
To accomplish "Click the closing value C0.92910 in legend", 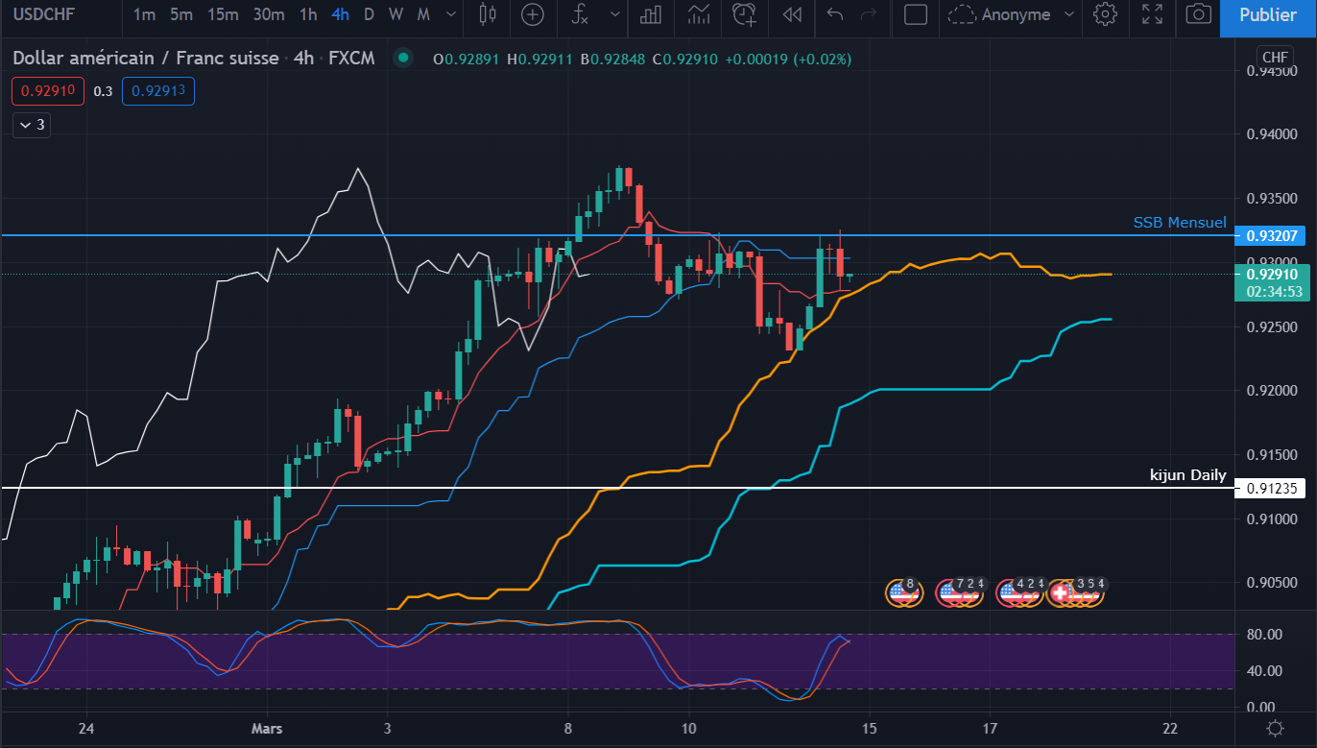I will [x=684, y=59].
